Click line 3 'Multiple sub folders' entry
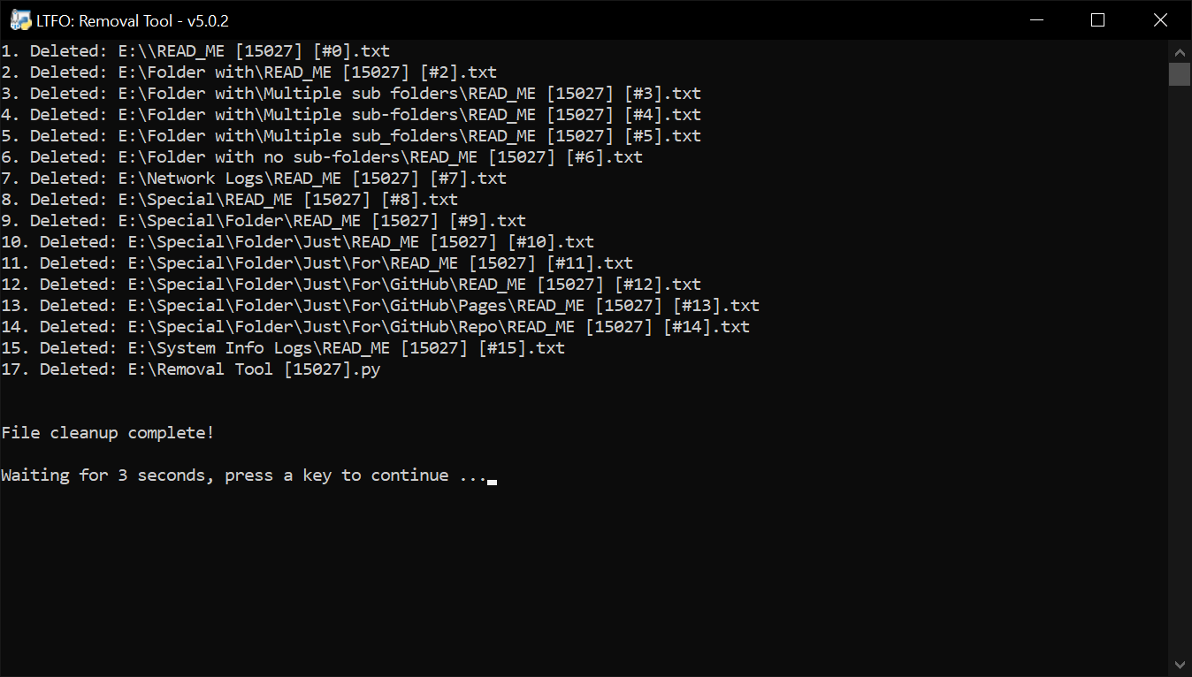 click(351, 94)
